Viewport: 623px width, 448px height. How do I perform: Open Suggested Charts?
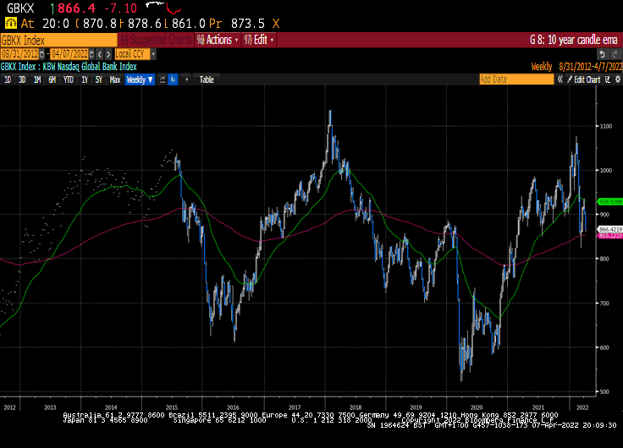coord(156,40)
